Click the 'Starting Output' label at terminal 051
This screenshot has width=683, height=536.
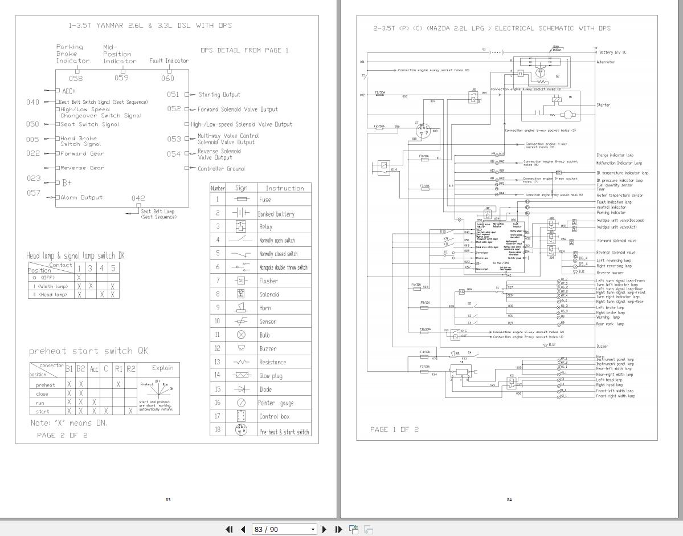click(x=219, y=95)
